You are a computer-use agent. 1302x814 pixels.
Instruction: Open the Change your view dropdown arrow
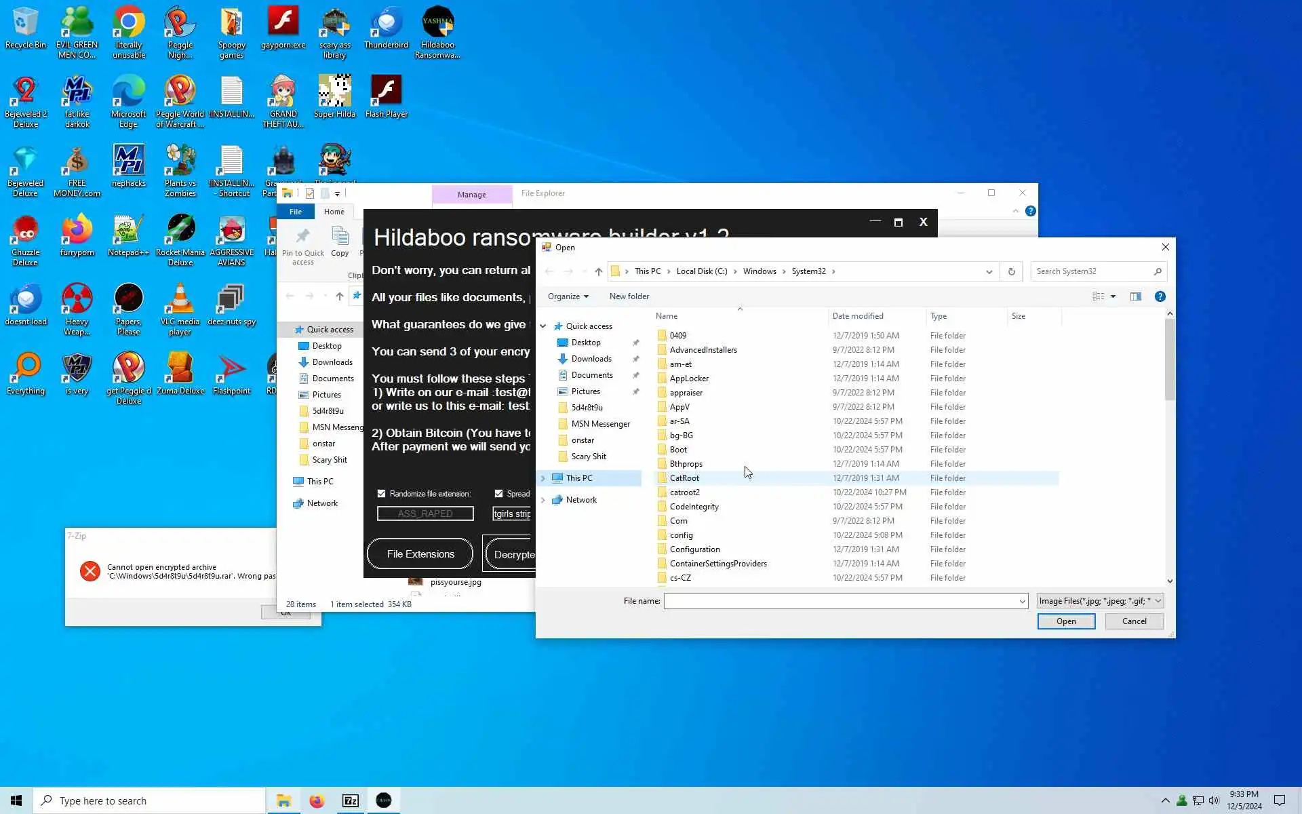[1113, 296]
